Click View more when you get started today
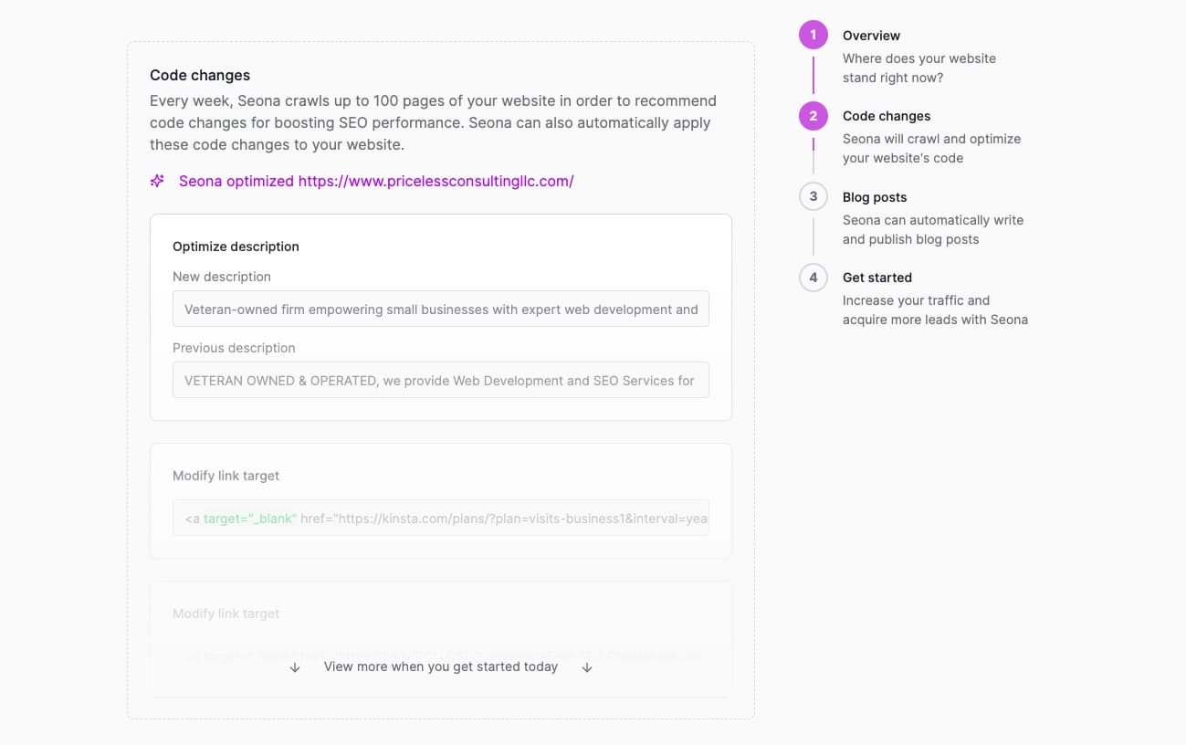The image size is (1186, 745). [x=440, y=666]
